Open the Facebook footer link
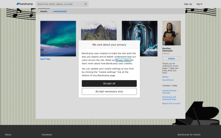The image size is (221, 138). tap(47, 135)
